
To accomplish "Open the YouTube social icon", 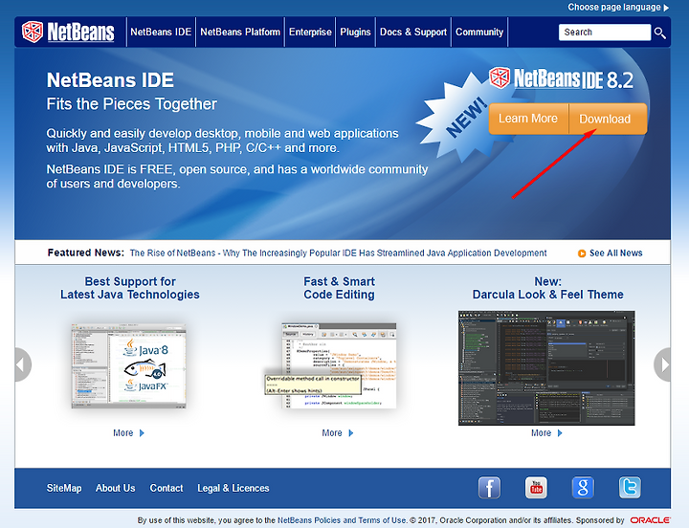I will [536, 488].
